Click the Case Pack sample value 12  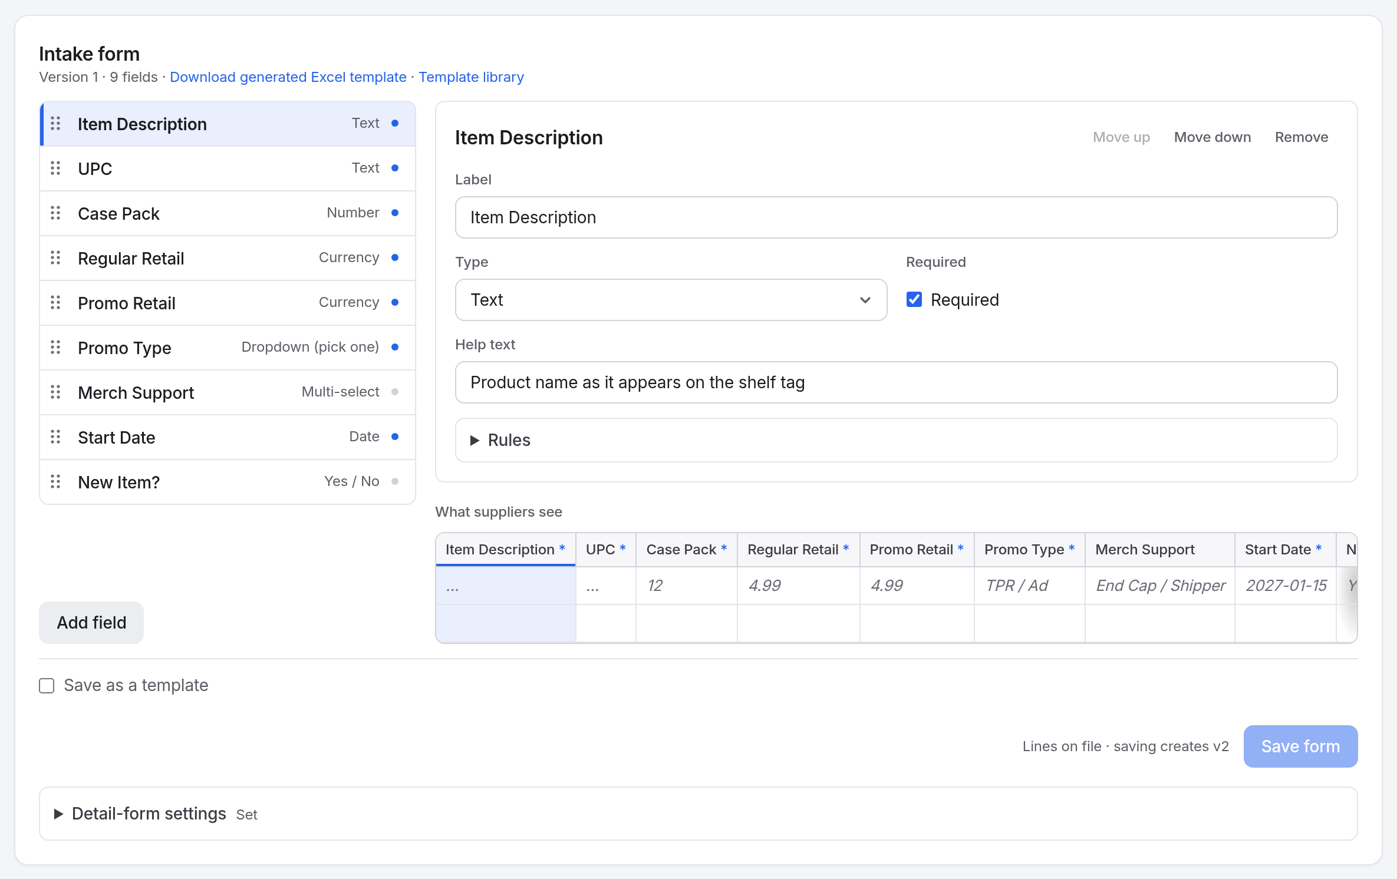[x=686, y=586]
